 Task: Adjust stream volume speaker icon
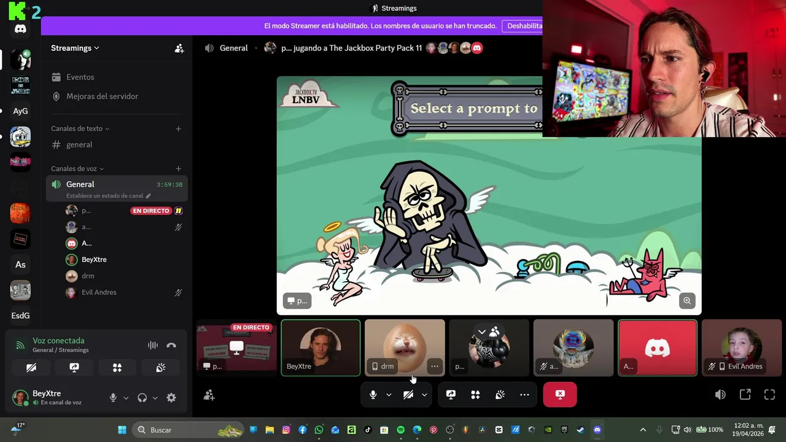tap(720, 395)
